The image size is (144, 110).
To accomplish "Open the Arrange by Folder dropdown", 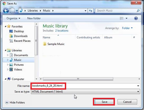I will pyautogui.click(x=127, y=28).
